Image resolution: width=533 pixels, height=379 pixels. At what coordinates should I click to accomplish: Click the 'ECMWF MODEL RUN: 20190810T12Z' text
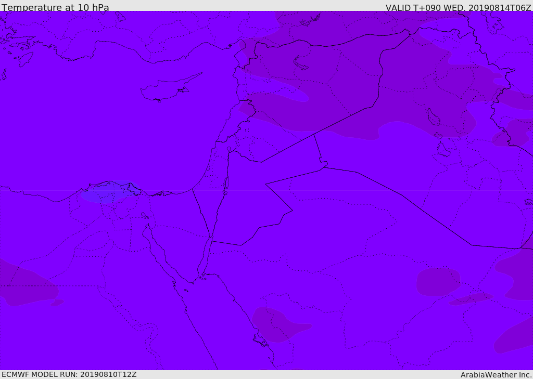tap(69, 374)
